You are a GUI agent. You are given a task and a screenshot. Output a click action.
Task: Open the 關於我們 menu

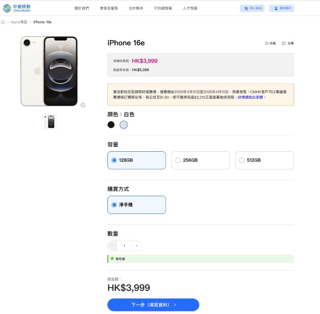pyautogui.click(x=82, y=8)
